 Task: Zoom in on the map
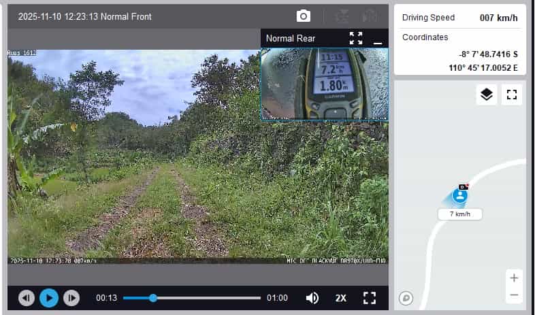point(514,278)
